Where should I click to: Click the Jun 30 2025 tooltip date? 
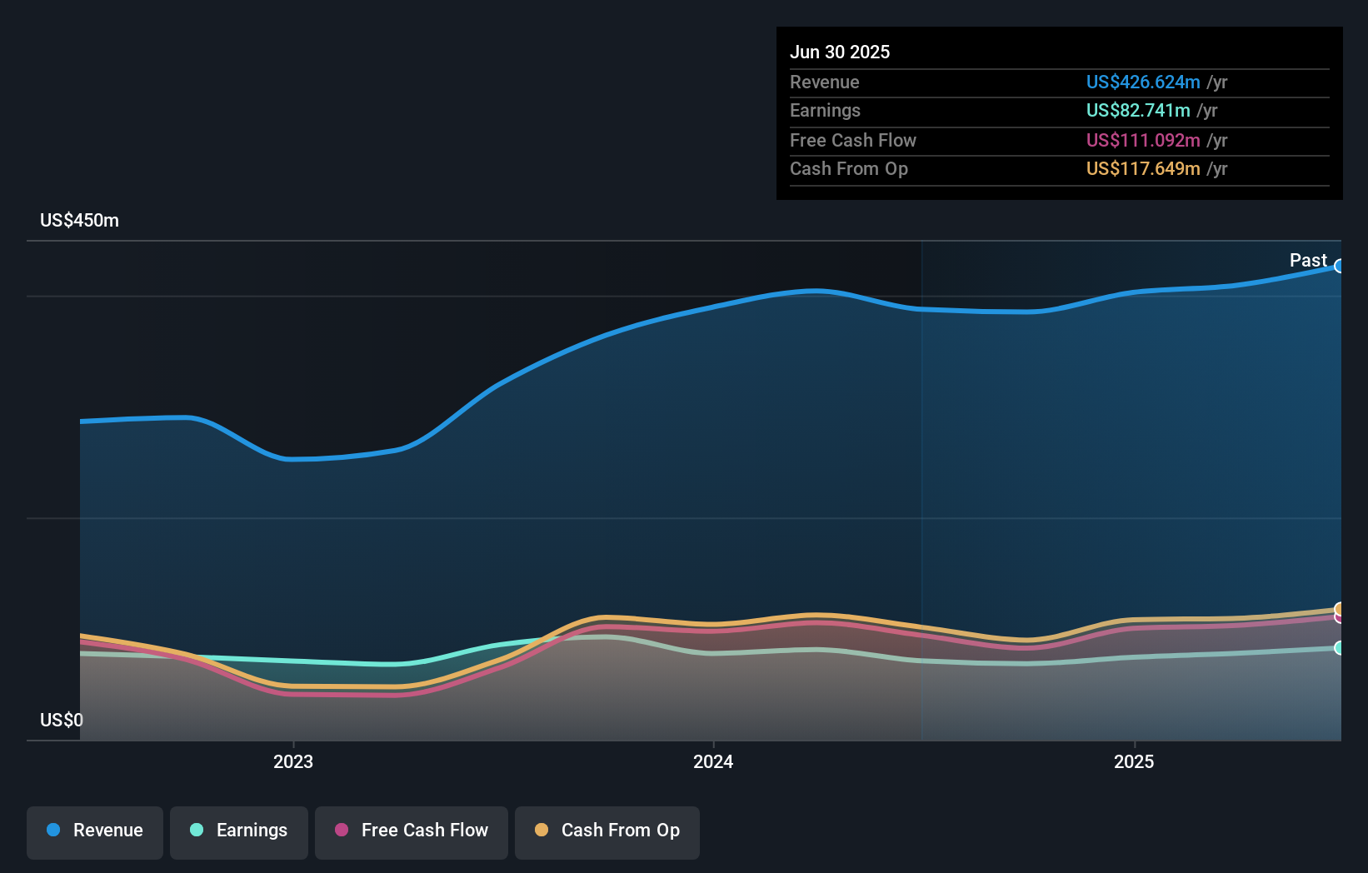[840, 52]
